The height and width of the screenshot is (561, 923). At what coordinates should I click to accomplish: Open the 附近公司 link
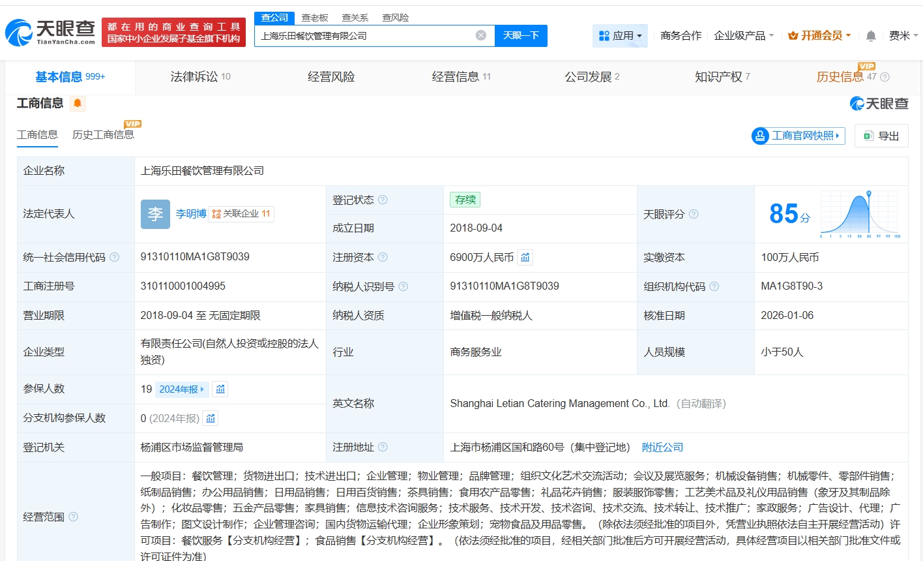click(x=662, y=447)
